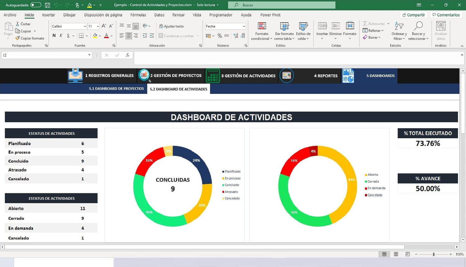The image size is (466, 267).
Task: Open Estilos de celda dropdown
Action: point(303,31)
